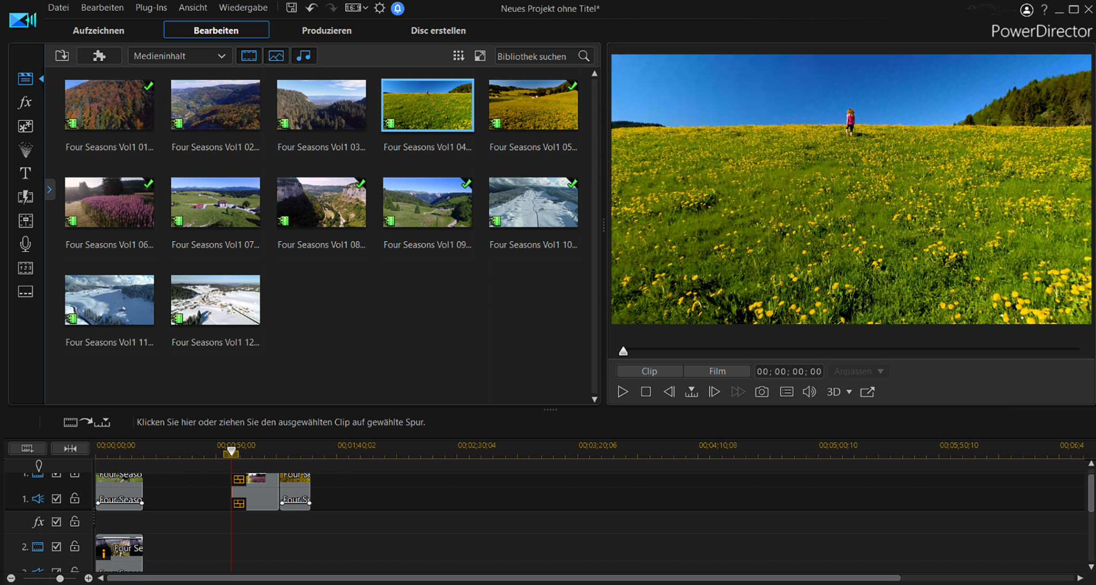Viewport: 1096px width, 585px height.
Task: Click the preview playback slider handle
Action: coord(623,351)
